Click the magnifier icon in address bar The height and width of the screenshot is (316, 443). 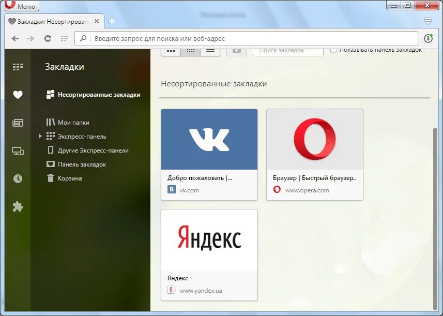tap(83, 38)
